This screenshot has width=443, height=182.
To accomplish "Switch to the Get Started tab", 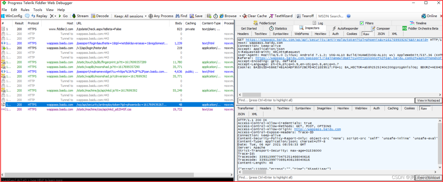I will [249, 29].
